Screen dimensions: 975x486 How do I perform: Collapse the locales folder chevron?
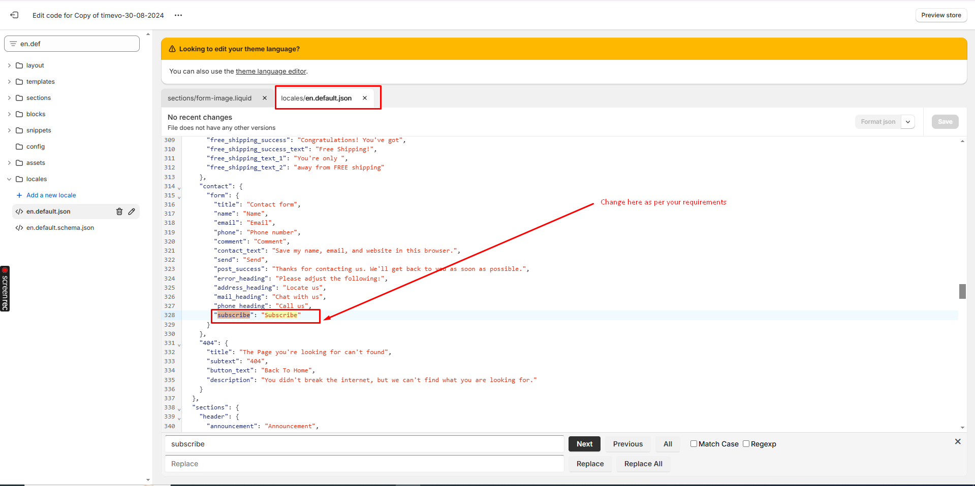(9, 179)
